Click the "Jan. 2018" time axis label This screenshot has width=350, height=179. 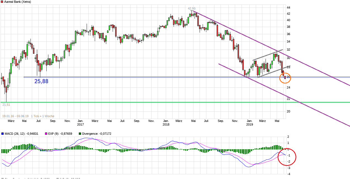(166, 123)
